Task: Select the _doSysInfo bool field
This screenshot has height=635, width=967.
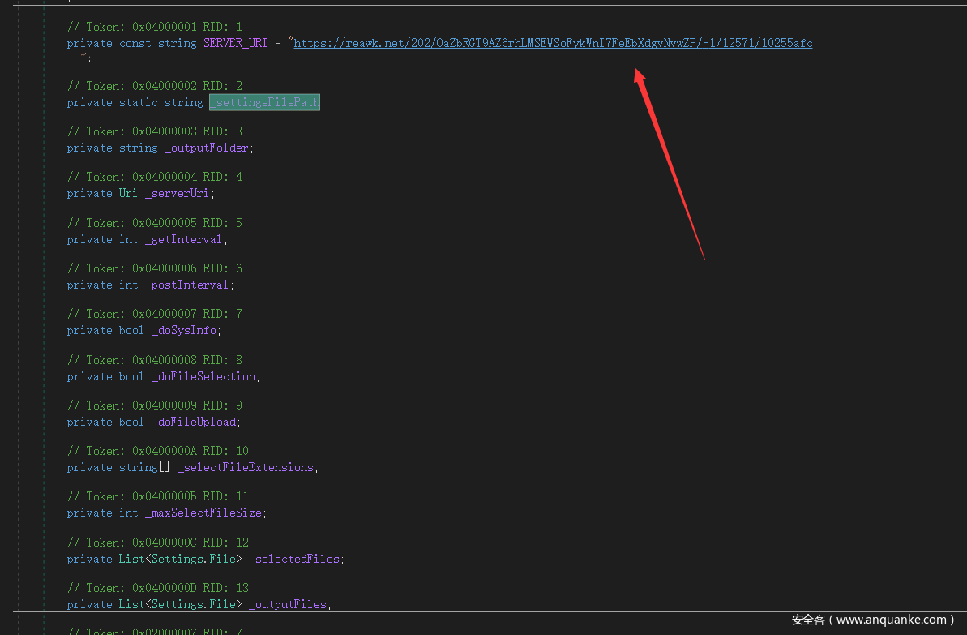Action: (x=185, y=331)
